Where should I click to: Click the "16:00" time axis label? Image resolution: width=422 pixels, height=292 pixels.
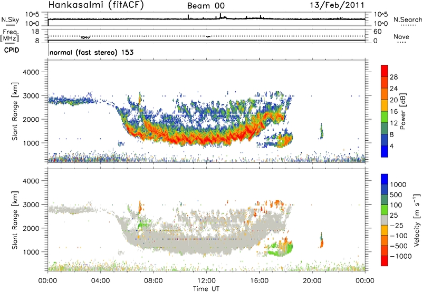coord(259,281)
